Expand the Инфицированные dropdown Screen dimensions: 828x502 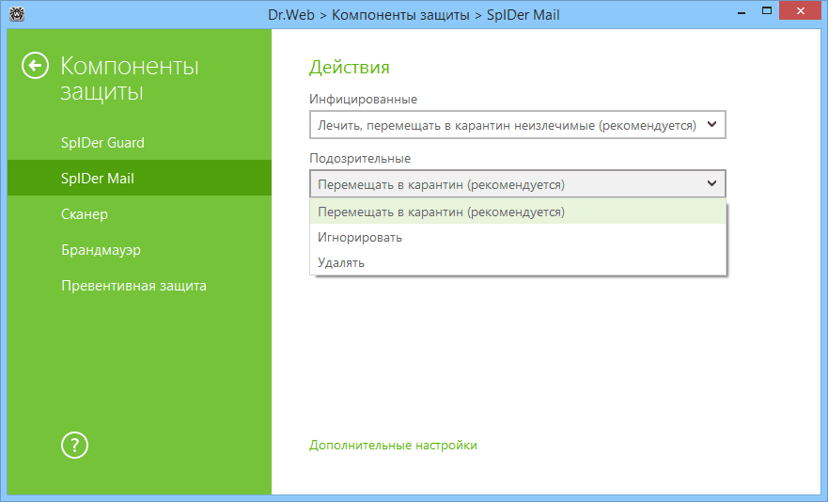click(x=518, y=125)
